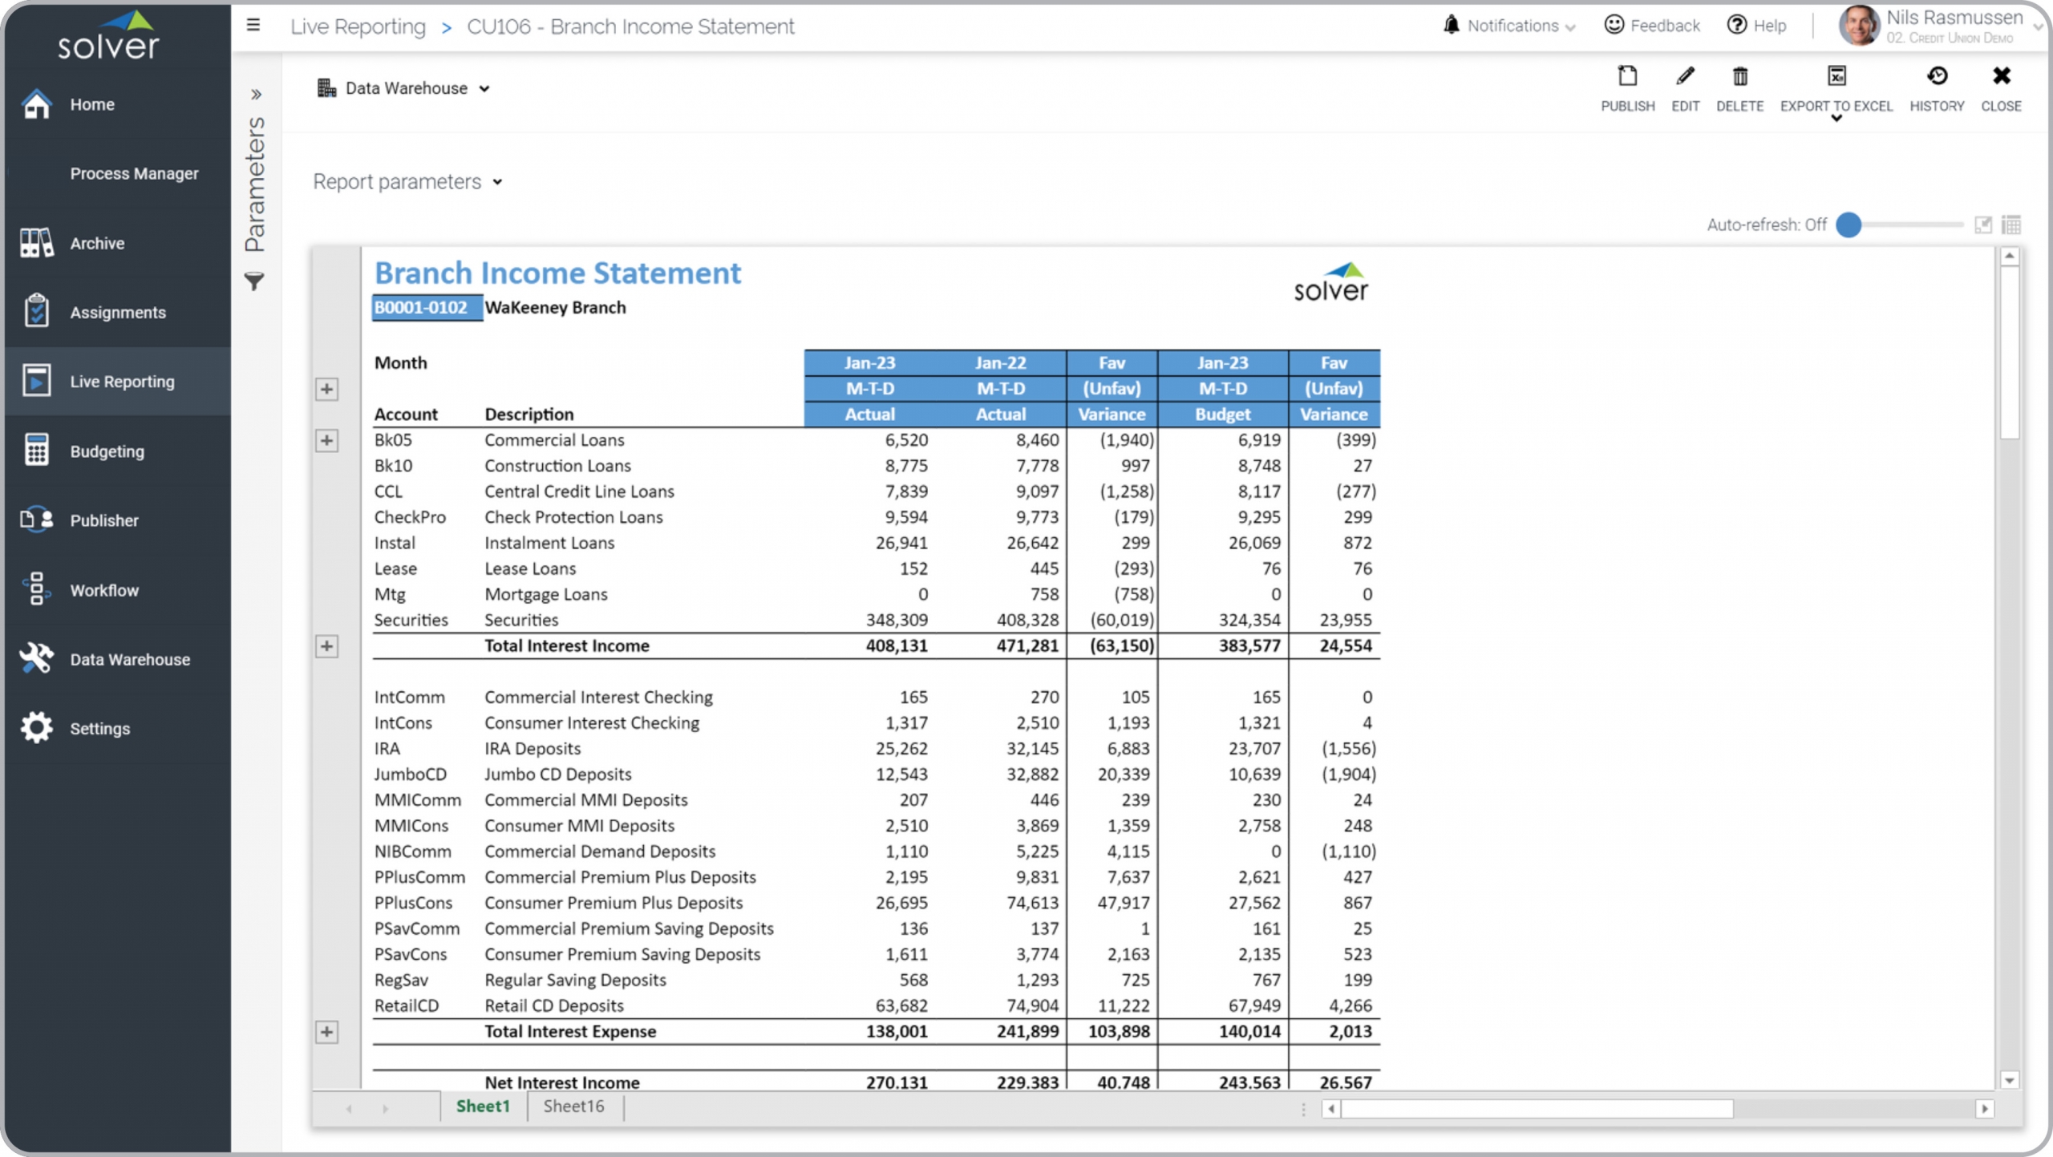
Task: Click the grid view icon beside Auto-refresh
Action: [2011, 225]
